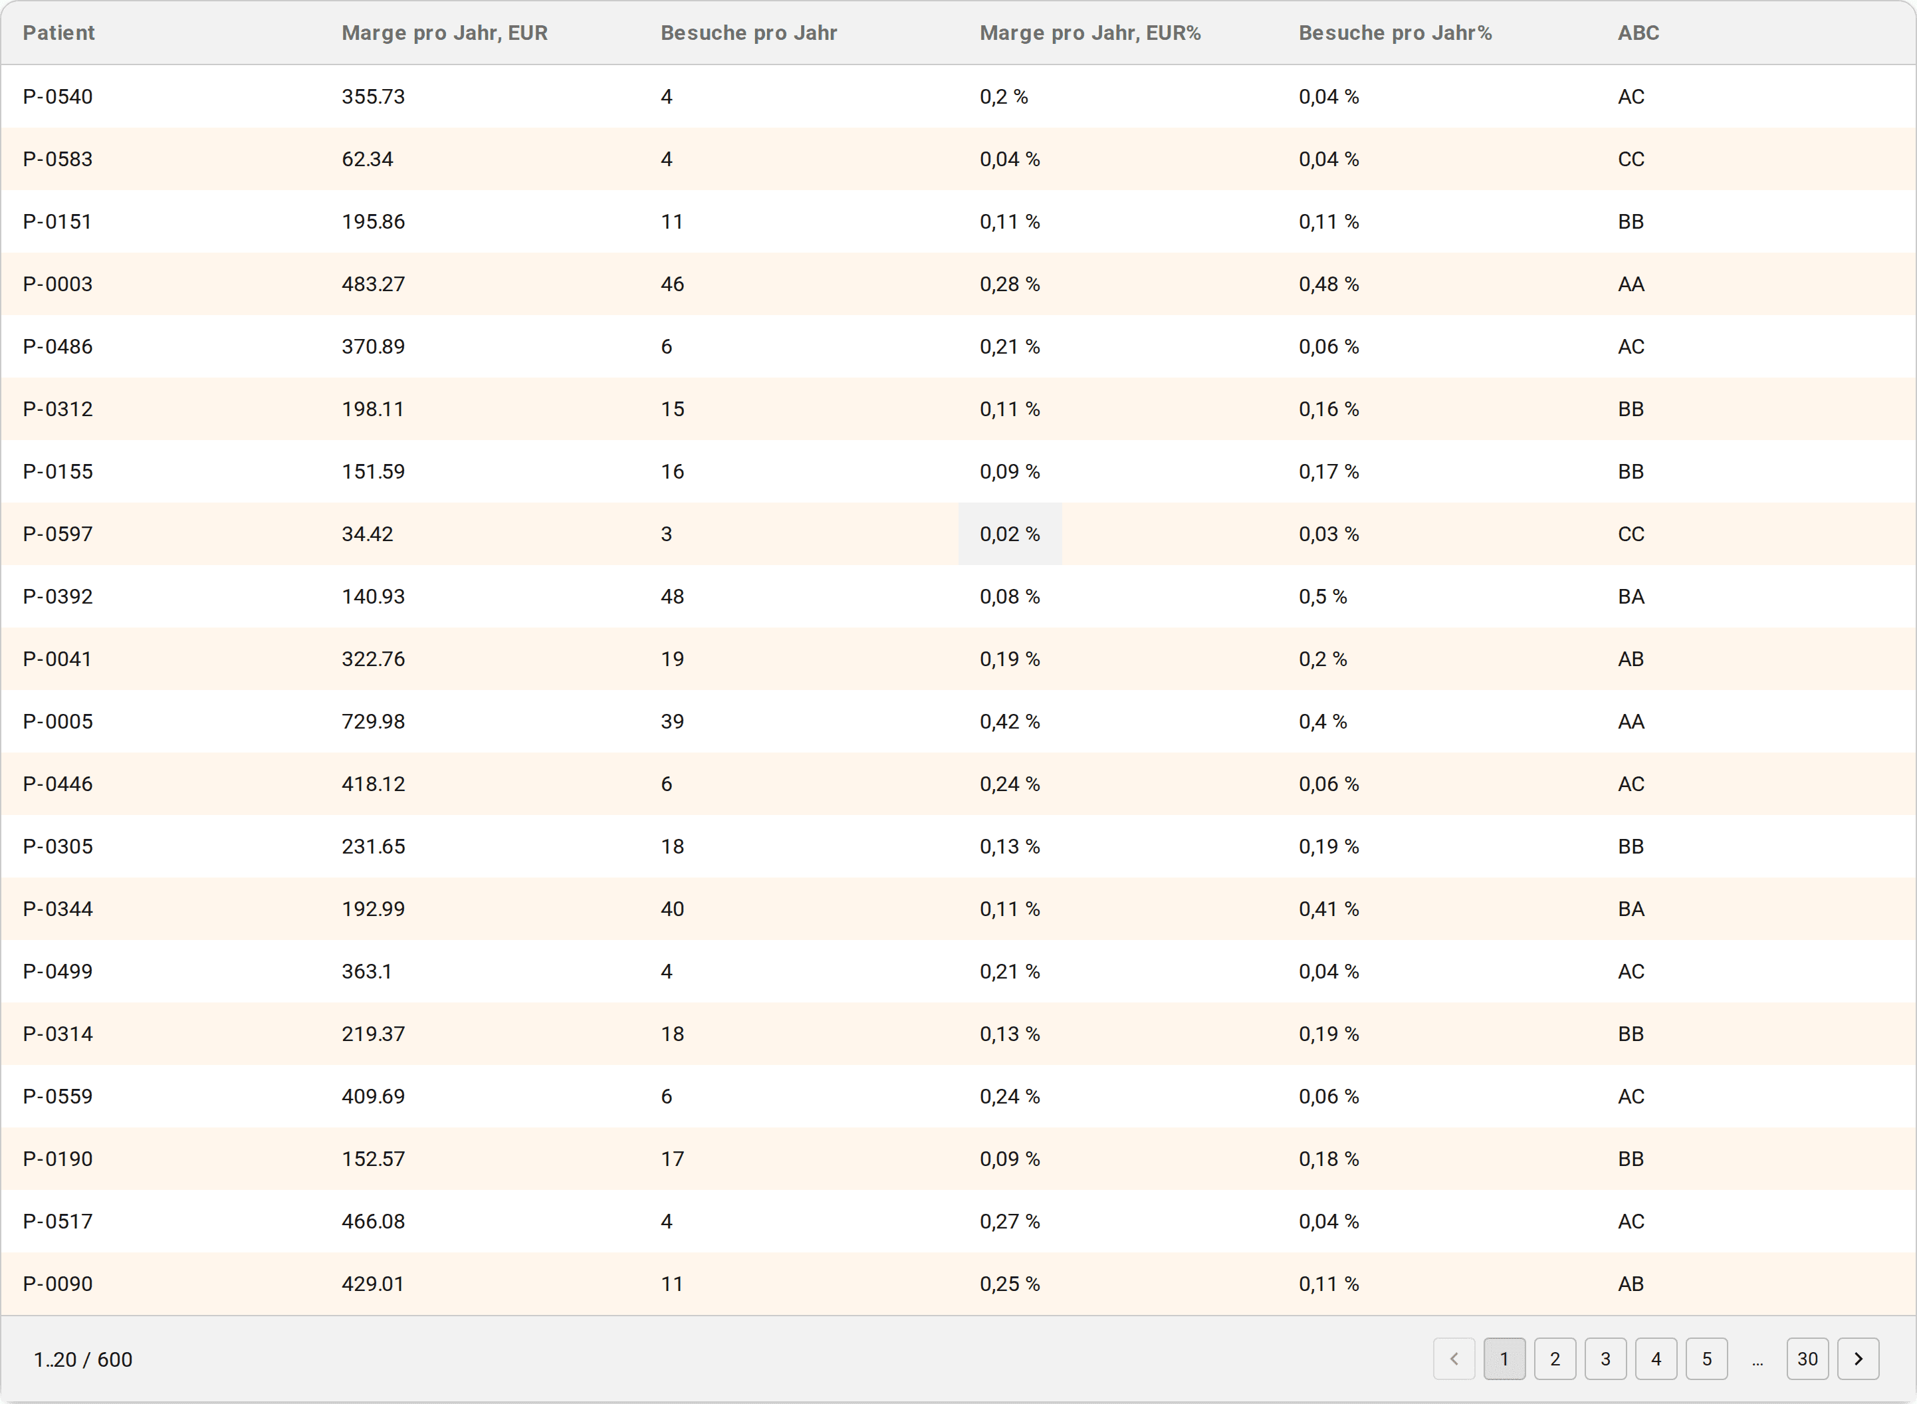Sort by Marge pro Jahr, EUR header

445,33
